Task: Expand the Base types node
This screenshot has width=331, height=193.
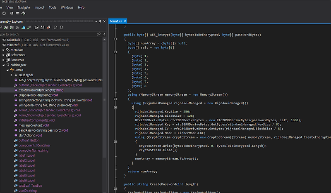Action: tap(12, 75)
